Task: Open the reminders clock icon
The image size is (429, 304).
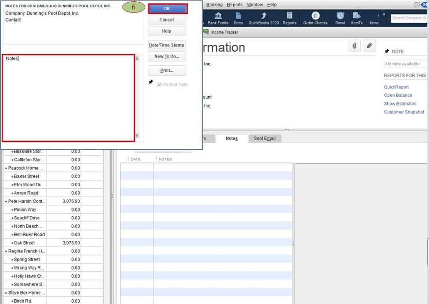Action: [417, 5]
